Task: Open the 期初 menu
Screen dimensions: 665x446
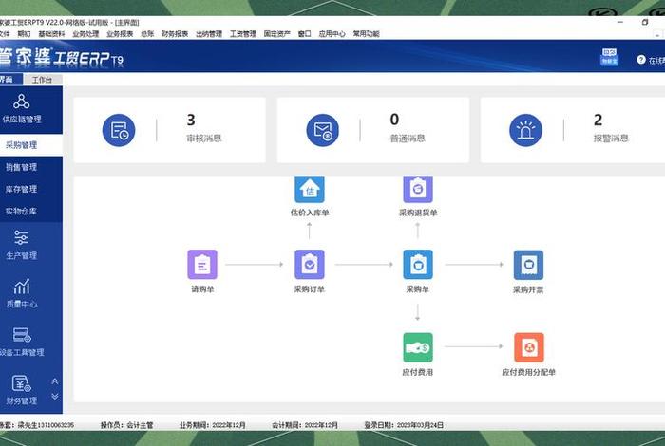Action: coord(24,34)
